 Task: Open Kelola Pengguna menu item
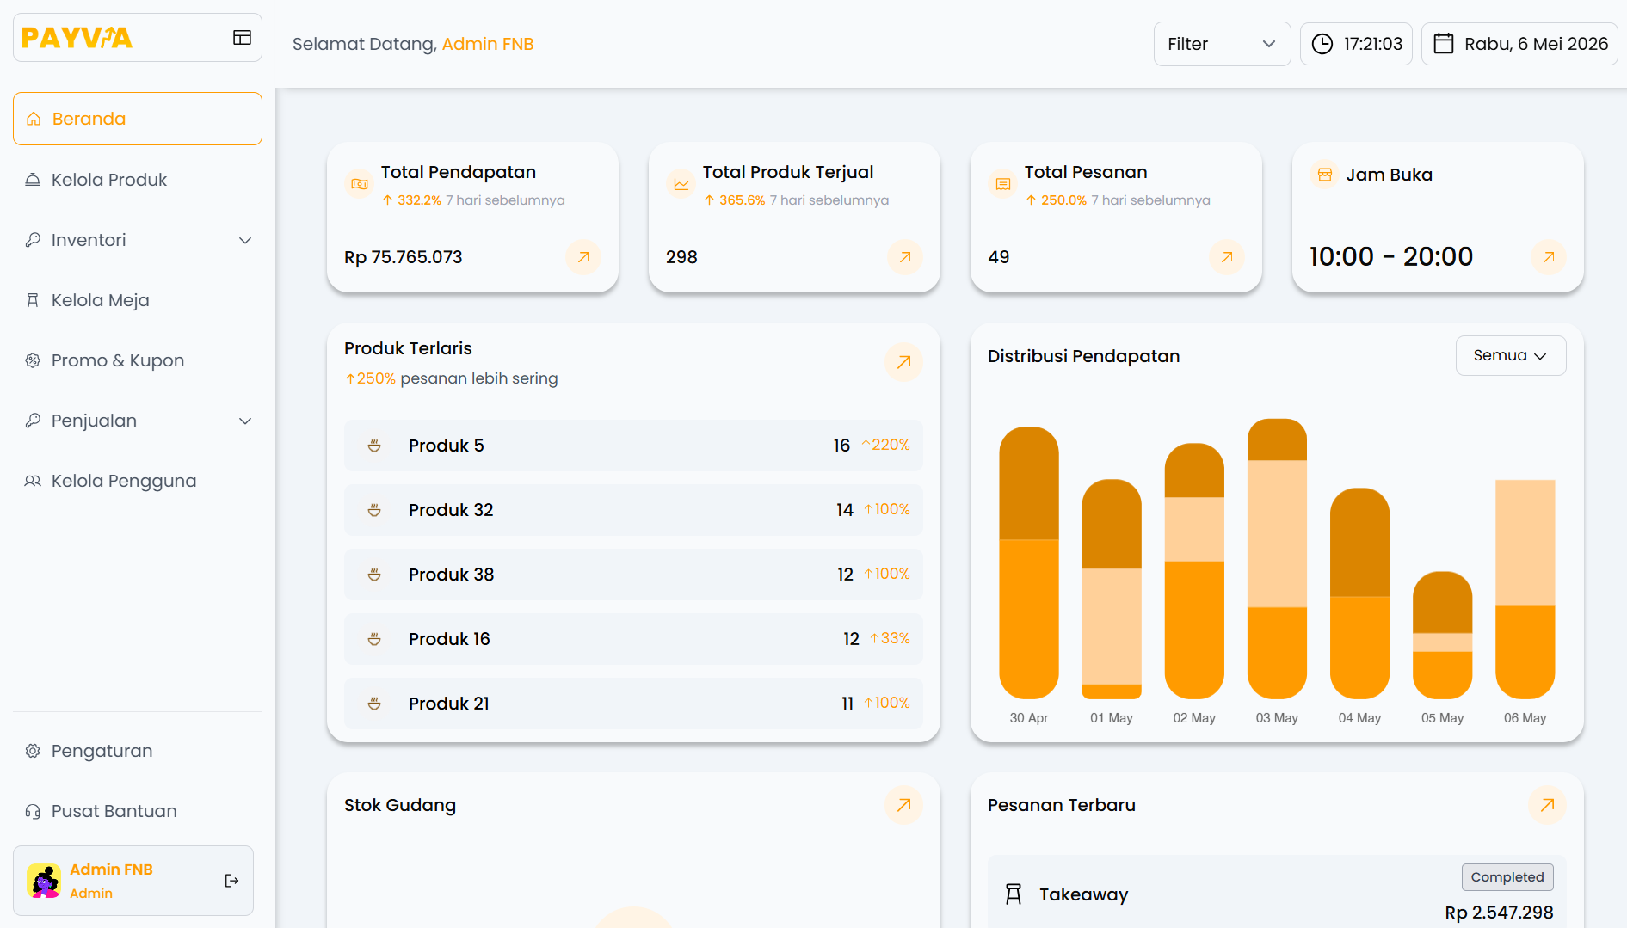[138, 481]
